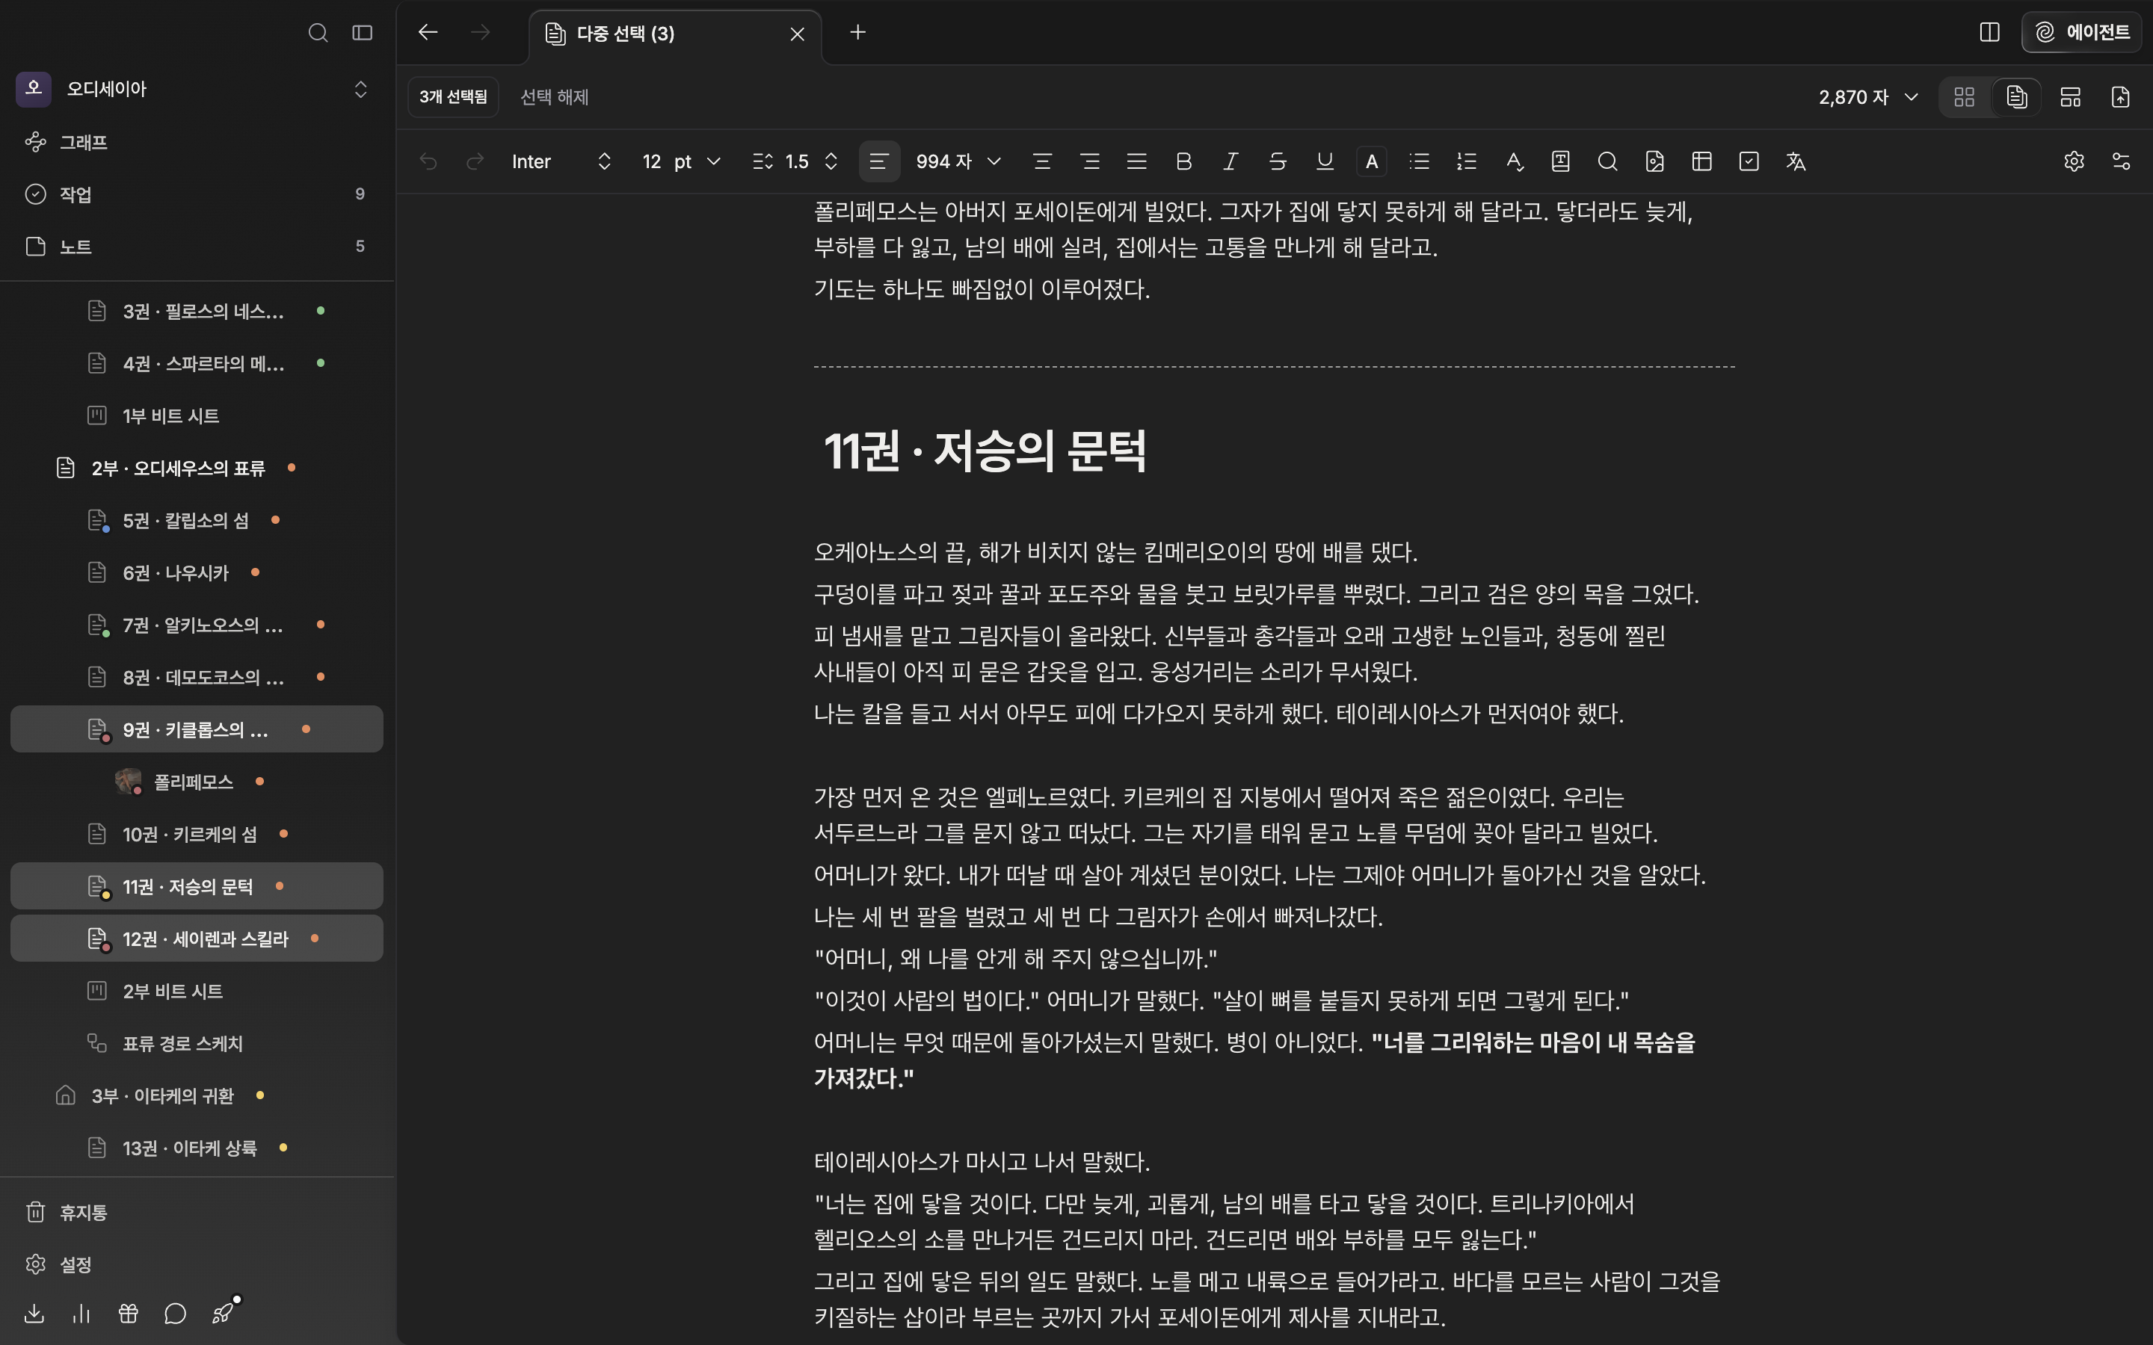Expand the 오디세이아 workspace switcher
This screenshot has height=1345, width=2153.
pos(360,89)
